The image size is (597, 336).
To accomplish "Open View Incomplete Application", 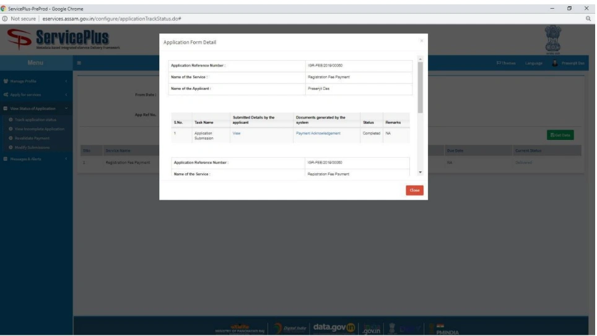I will tap(39, 129).
